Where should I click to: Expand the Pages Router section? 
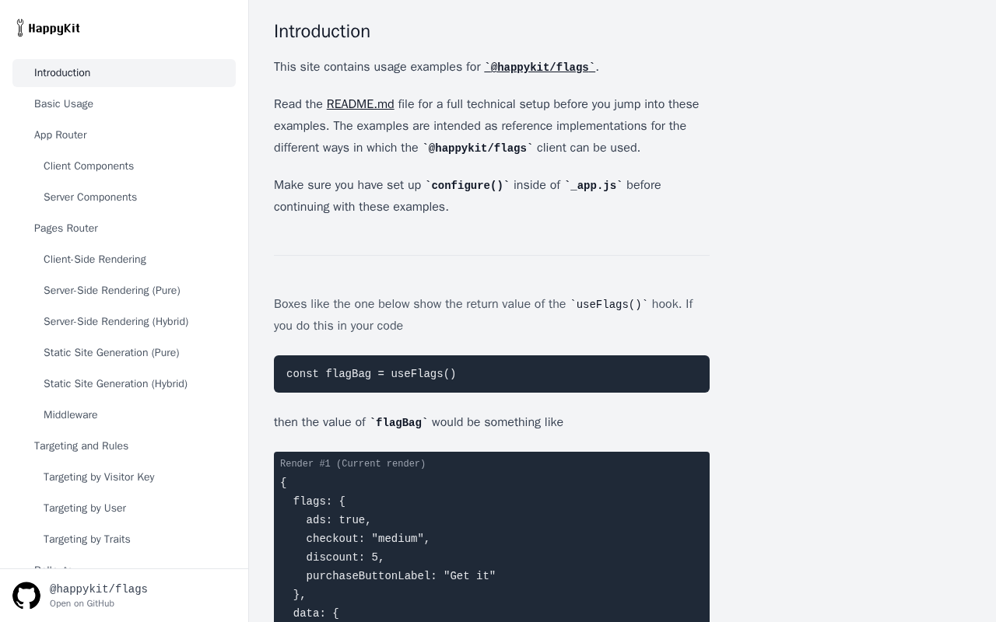click(66, 229)
